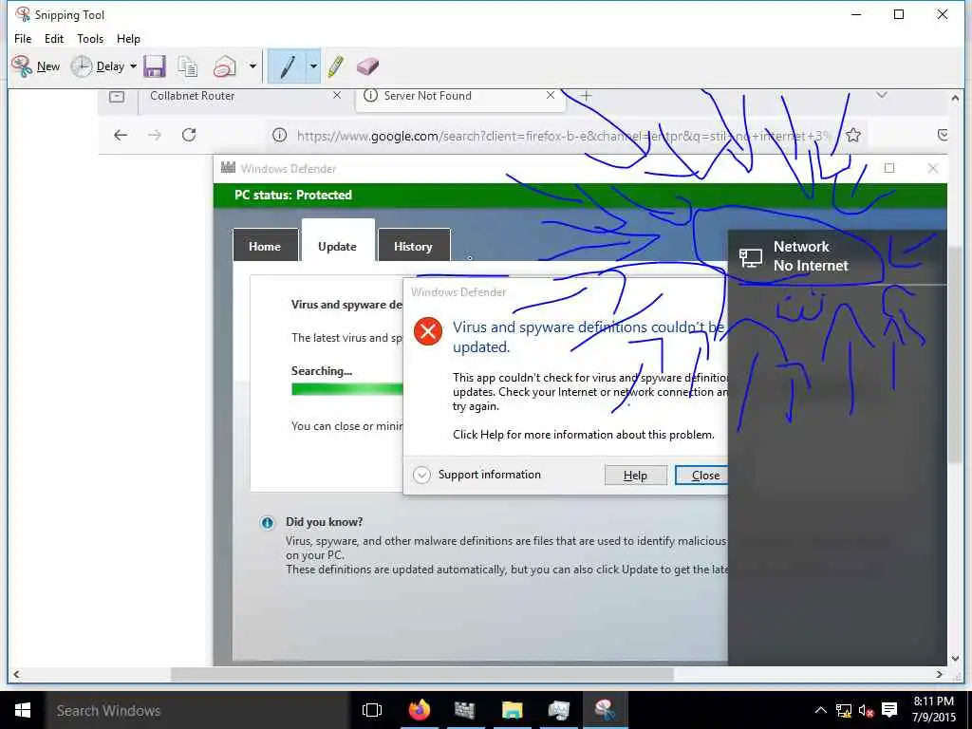972x729 pixels.
Task: Open the Edit menu
Action: (54, 38)
